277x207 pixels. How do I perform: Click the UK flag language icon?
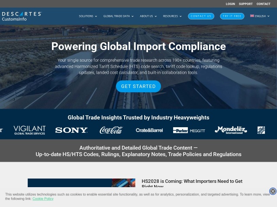[x=252, y=16]
